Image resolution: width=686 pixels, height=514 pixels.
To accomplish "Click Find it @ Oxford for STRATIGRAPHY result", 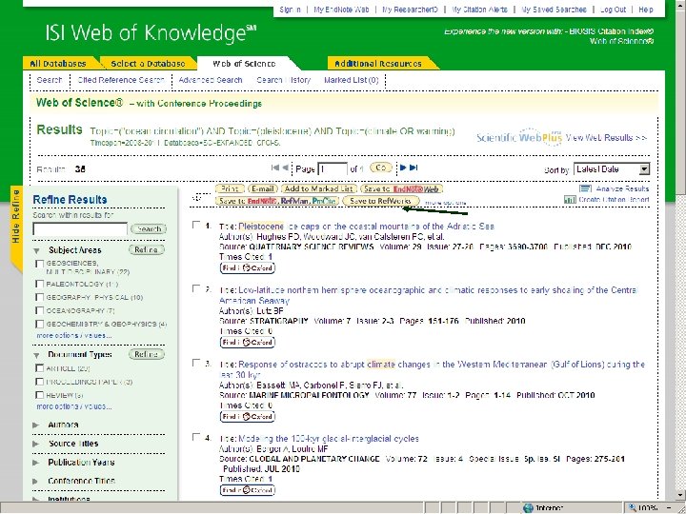I will point(247,343).
